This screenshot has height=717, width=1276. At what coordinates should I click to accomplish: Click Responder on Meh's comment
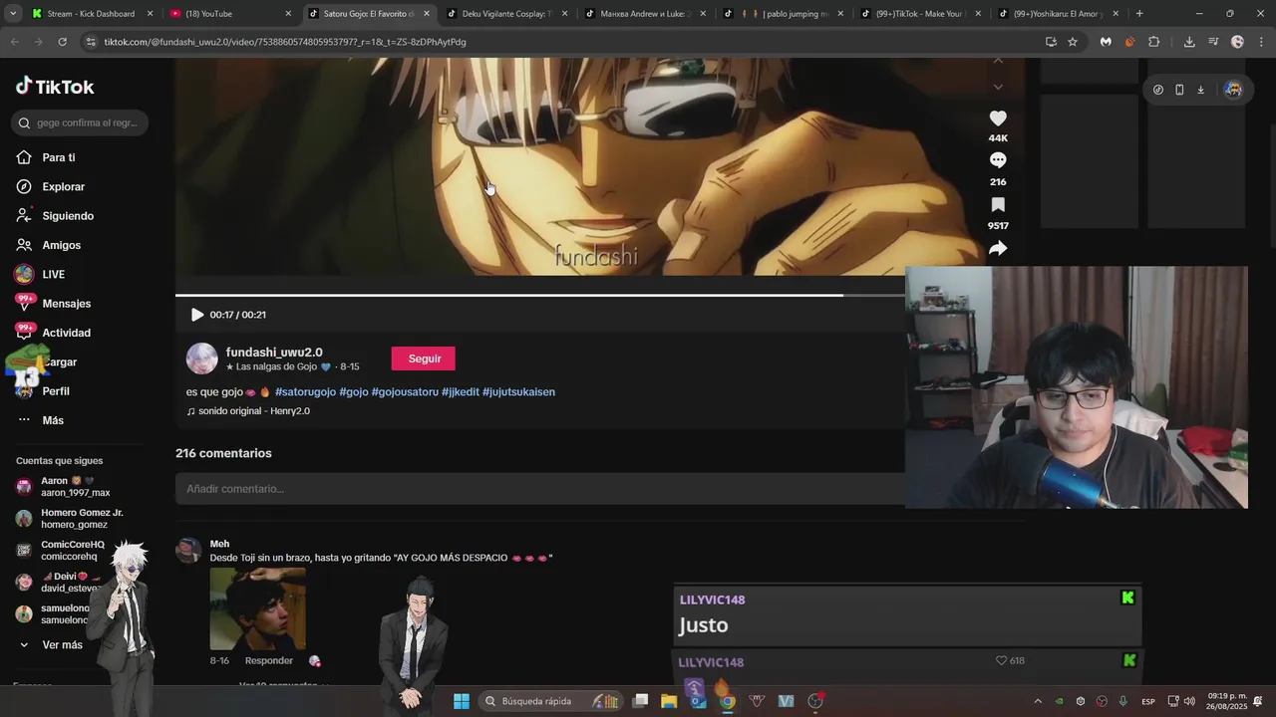click(269, 660)
